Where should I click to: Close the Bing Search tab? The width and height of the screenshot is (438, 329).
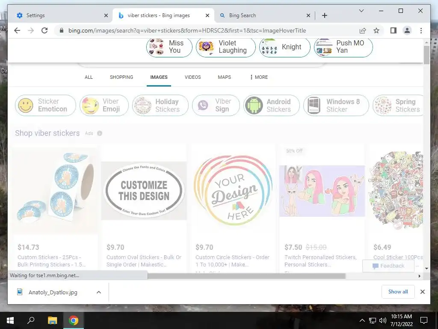click(x=308, y=15)
